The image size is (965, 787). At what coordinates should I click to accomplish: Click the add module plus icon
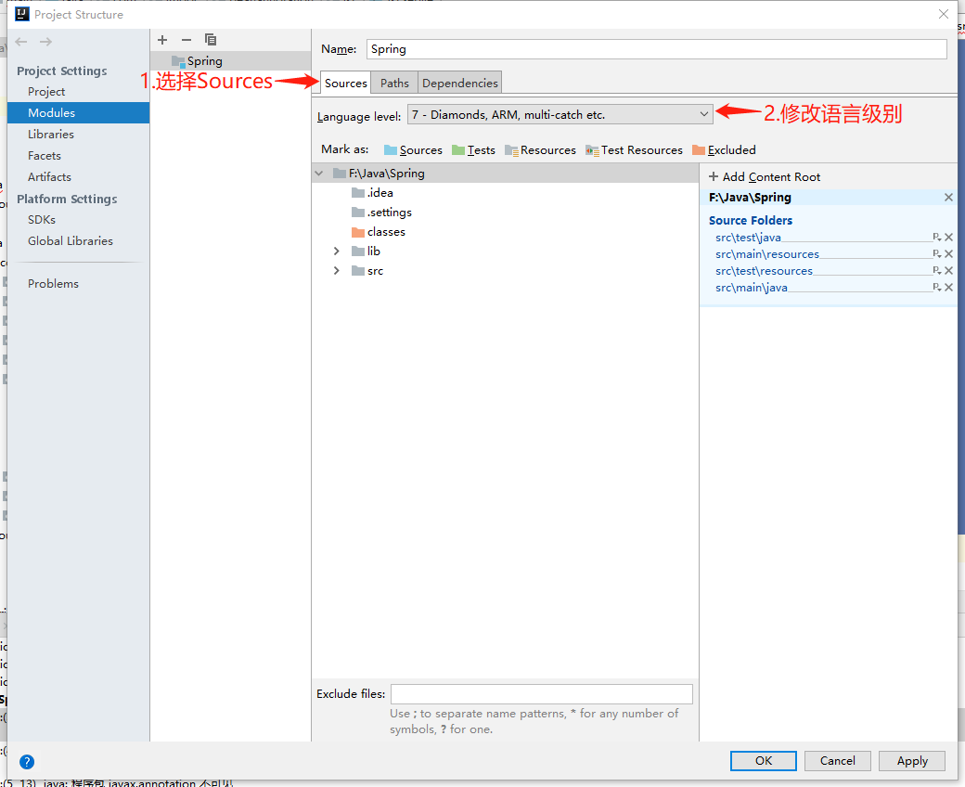coord(162,40)
